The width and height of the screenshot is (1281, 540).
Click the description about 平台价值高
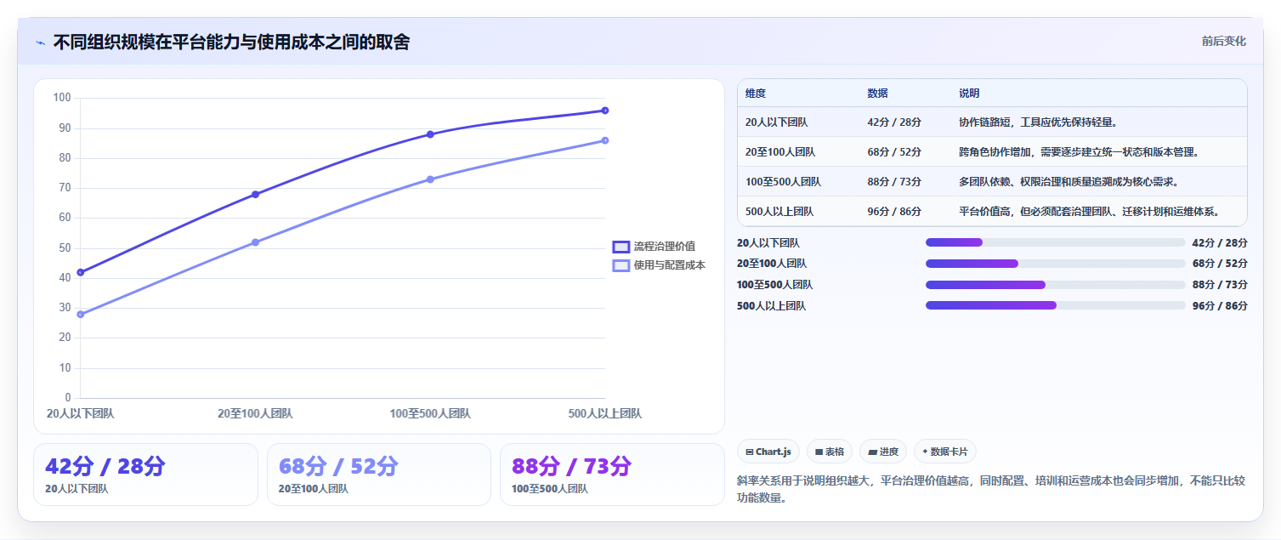(x=1090, y=212)
